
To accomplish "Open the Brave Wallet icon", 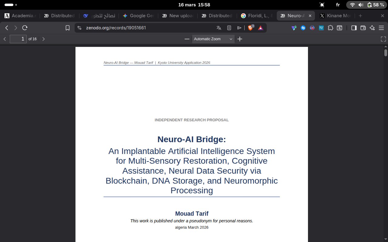I will [363, 28].
